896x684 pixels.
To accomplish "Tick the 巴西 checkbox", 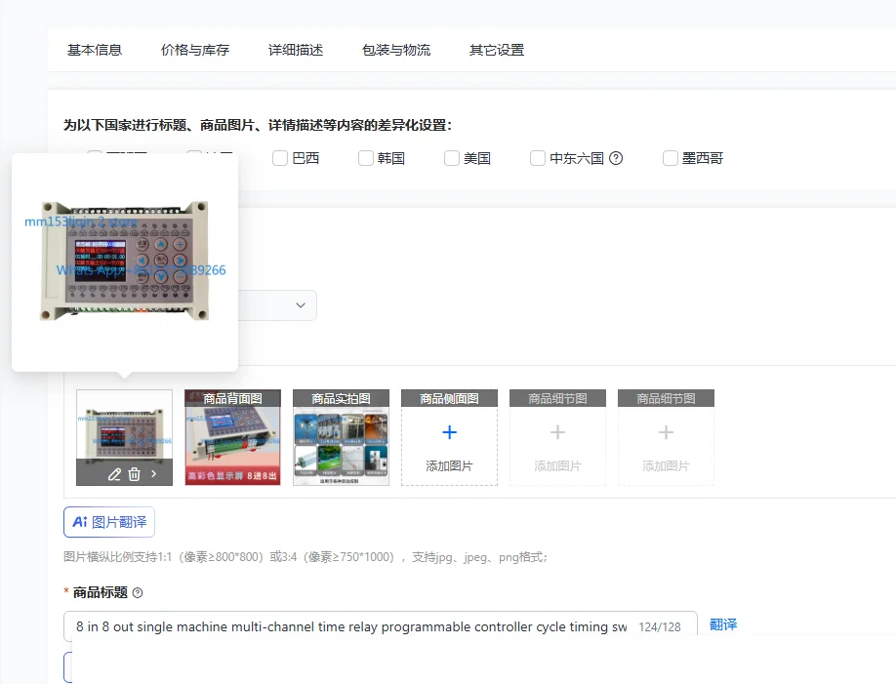I will [x=280, y=158].
